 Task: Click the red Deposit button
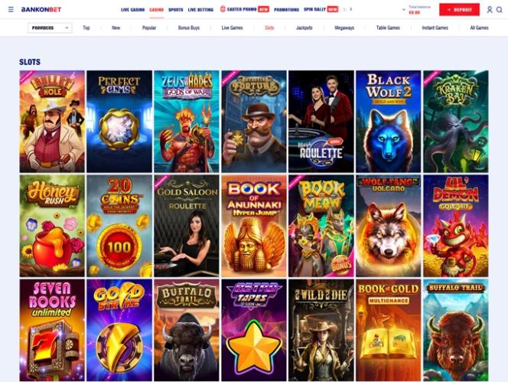coord(459,10)
